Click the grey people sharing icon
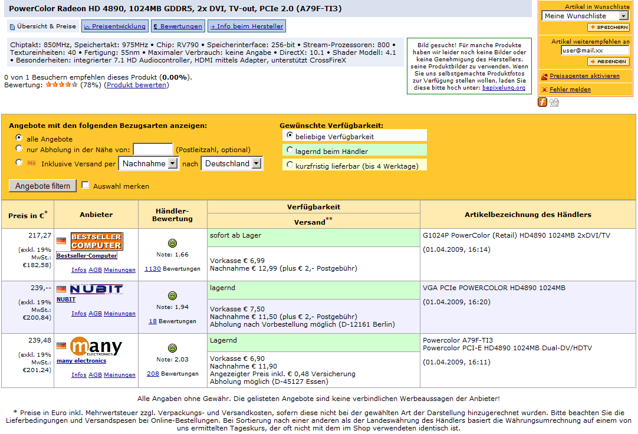 click(x=554, y=103)
